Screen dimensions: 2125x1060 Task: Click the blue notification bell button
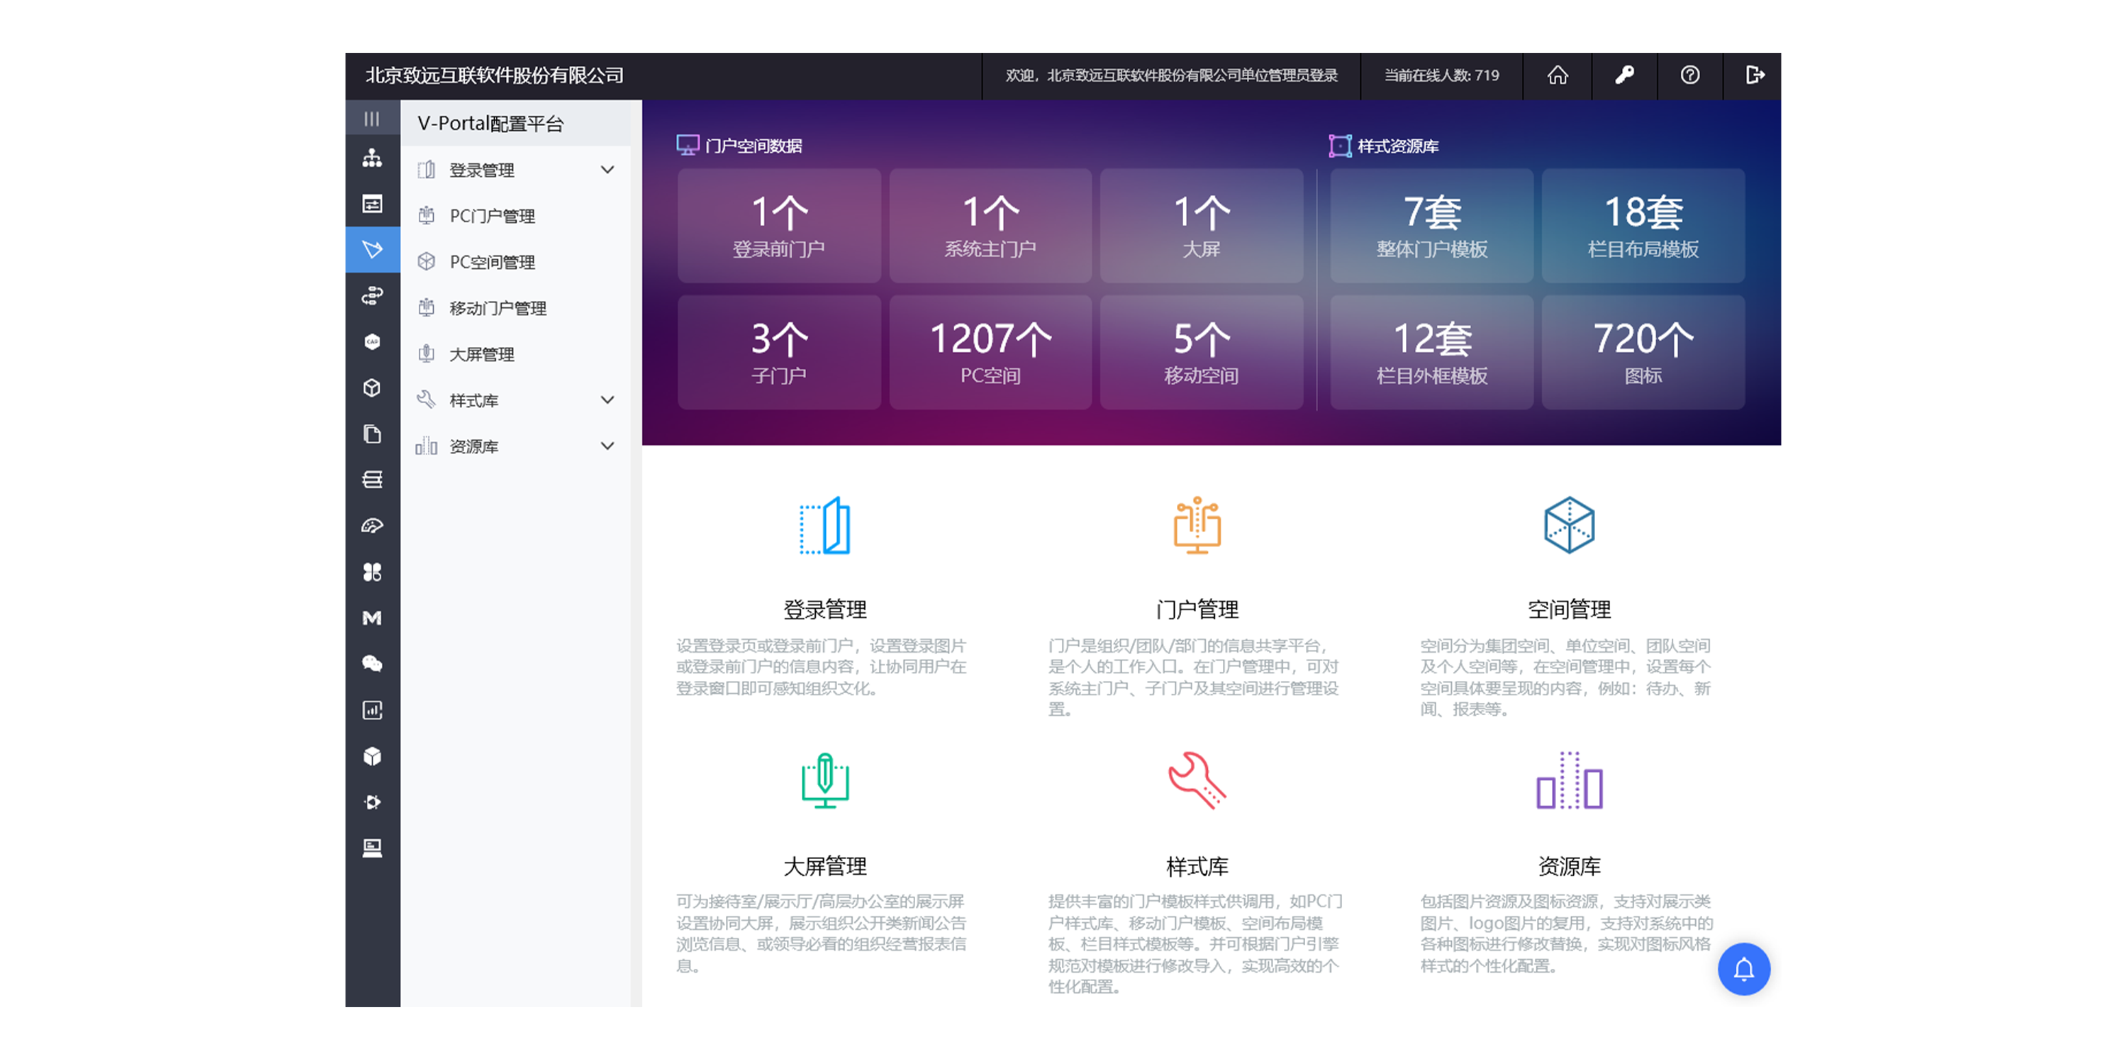click(1743, 968)
